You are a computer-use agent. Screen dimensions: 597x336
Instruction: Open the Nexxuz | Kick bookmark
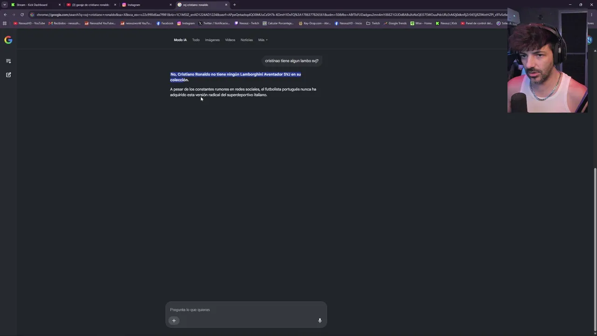[446, 23]
